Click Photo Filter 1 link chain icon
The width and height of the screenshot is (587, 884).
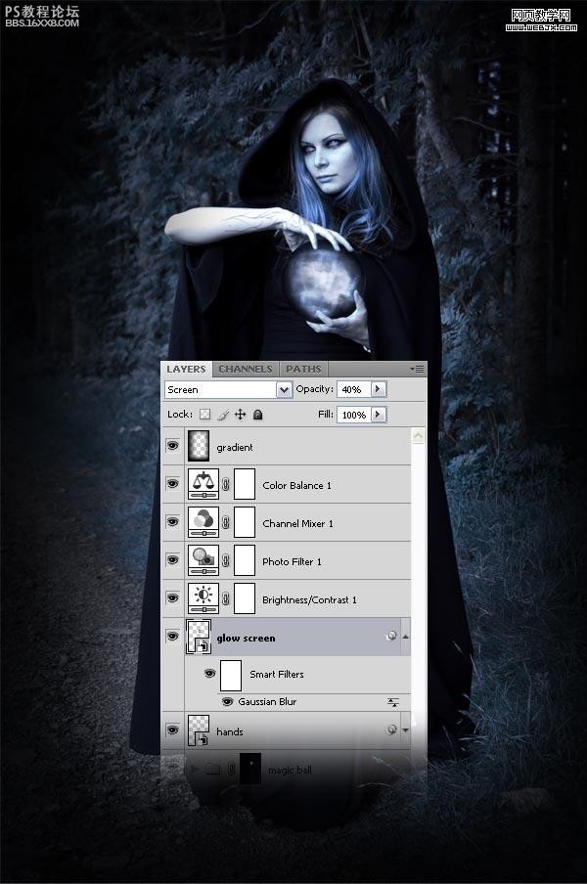[226, 560]
